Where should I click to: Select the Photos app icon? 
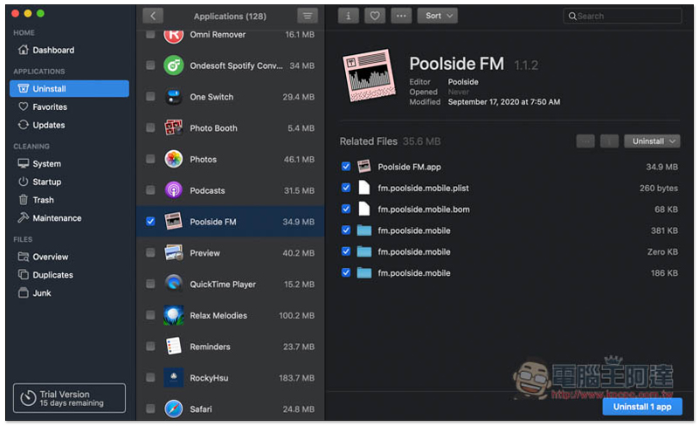[x=173, y=159]
